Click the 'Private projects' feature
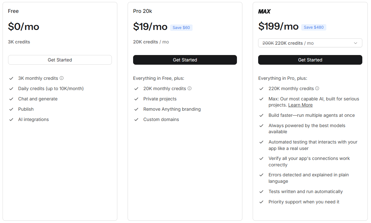 click(x=160, y=99)
